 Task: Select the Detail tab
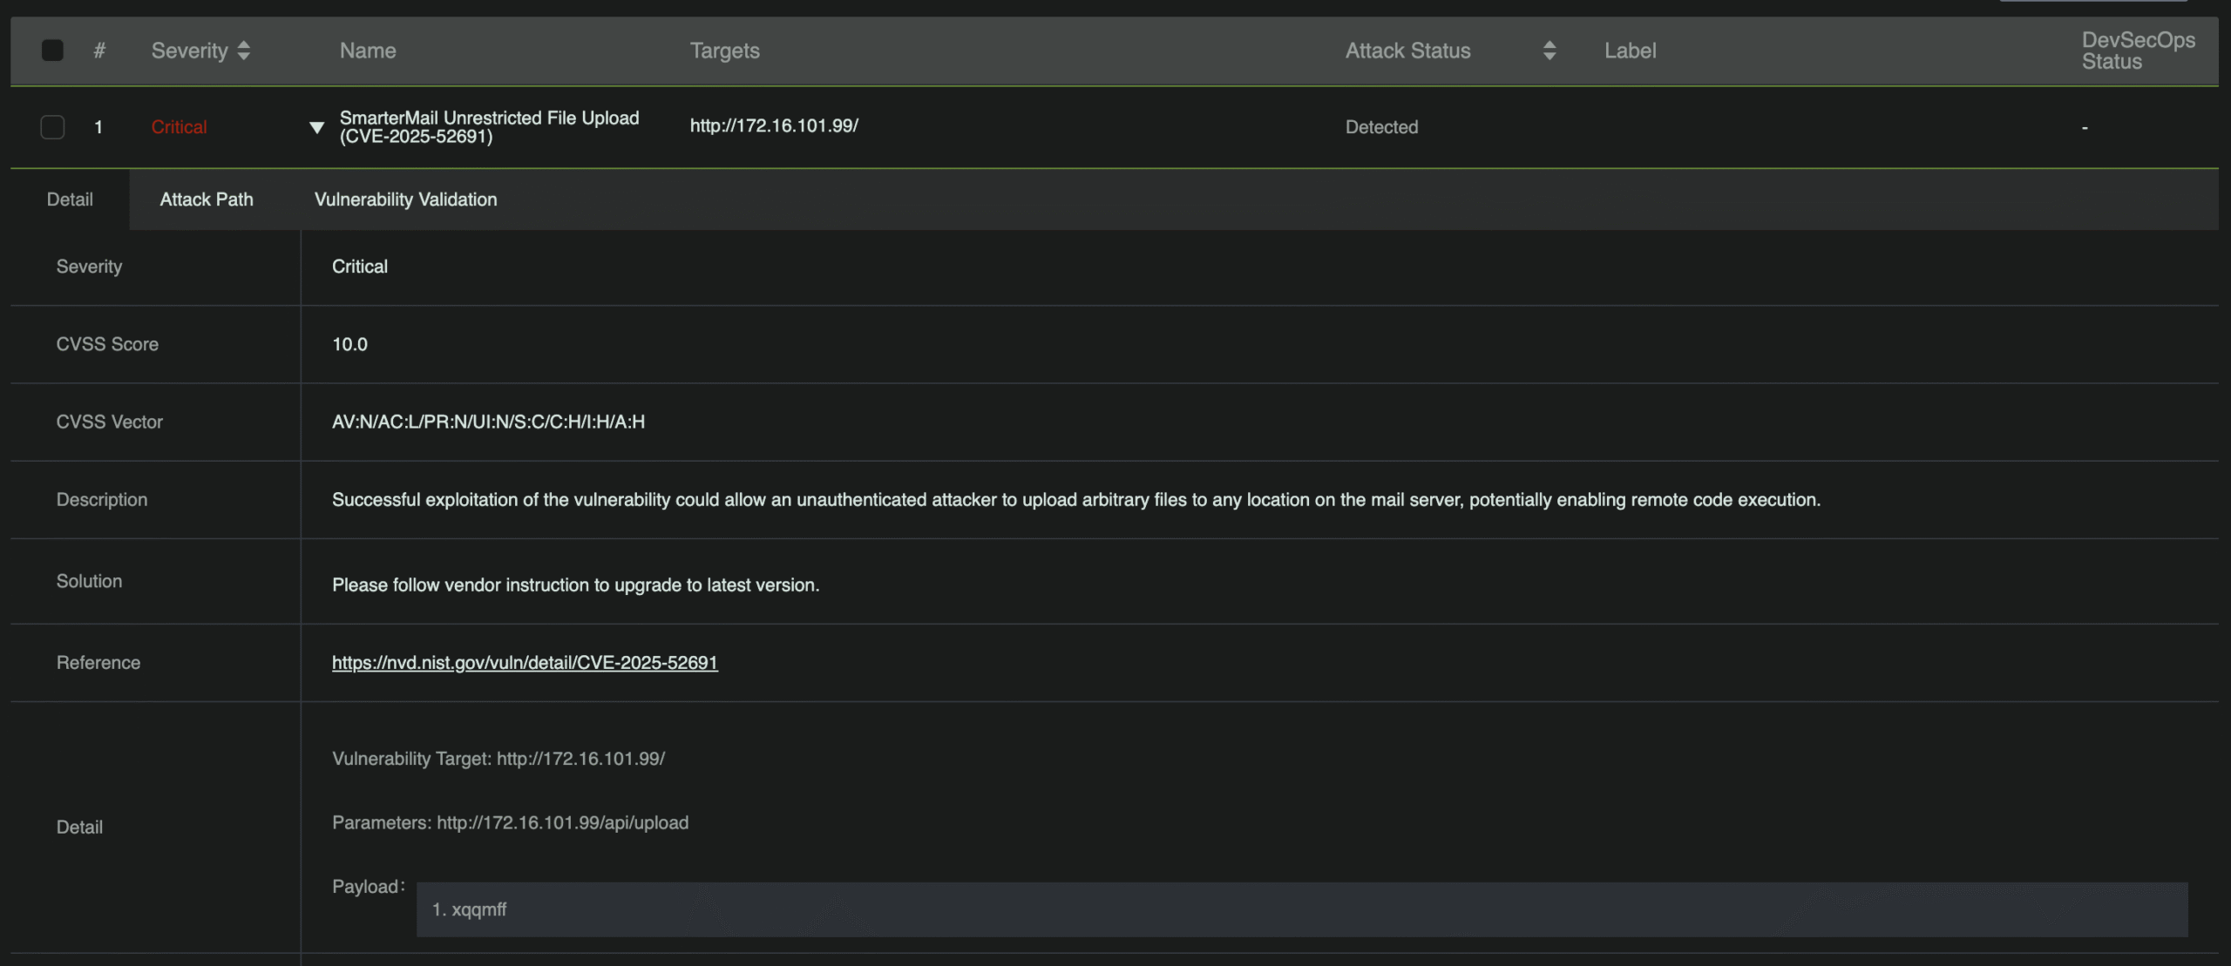pyautogui.click(x=70, y=199)
